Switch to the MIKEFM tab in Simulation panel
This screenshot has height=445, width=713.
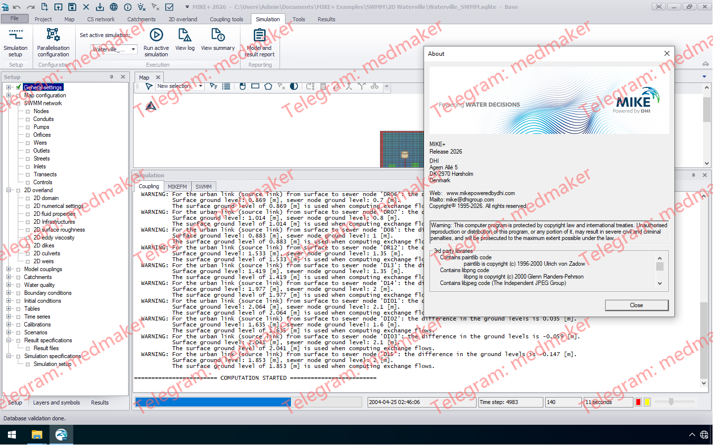point(177,186)
